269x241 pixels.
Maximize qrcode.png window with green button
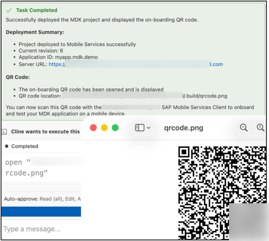click(115, 128)
